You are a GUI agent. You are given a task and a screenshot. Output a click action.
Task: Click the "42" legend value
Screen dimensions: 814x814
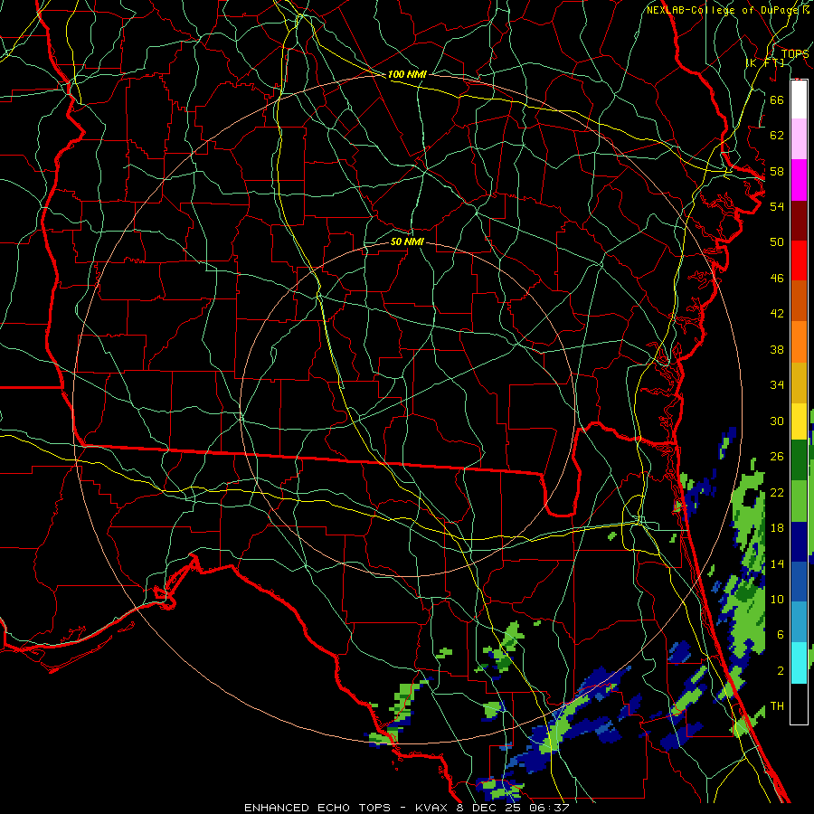coord(777,314)
